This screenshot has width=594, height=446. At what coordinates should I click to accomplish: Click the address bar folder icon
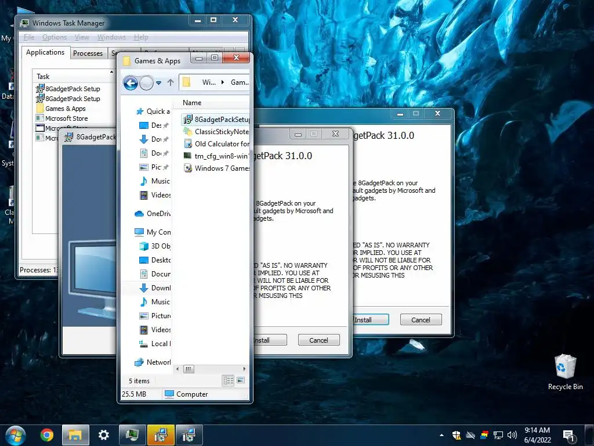(x=186, y=82)
